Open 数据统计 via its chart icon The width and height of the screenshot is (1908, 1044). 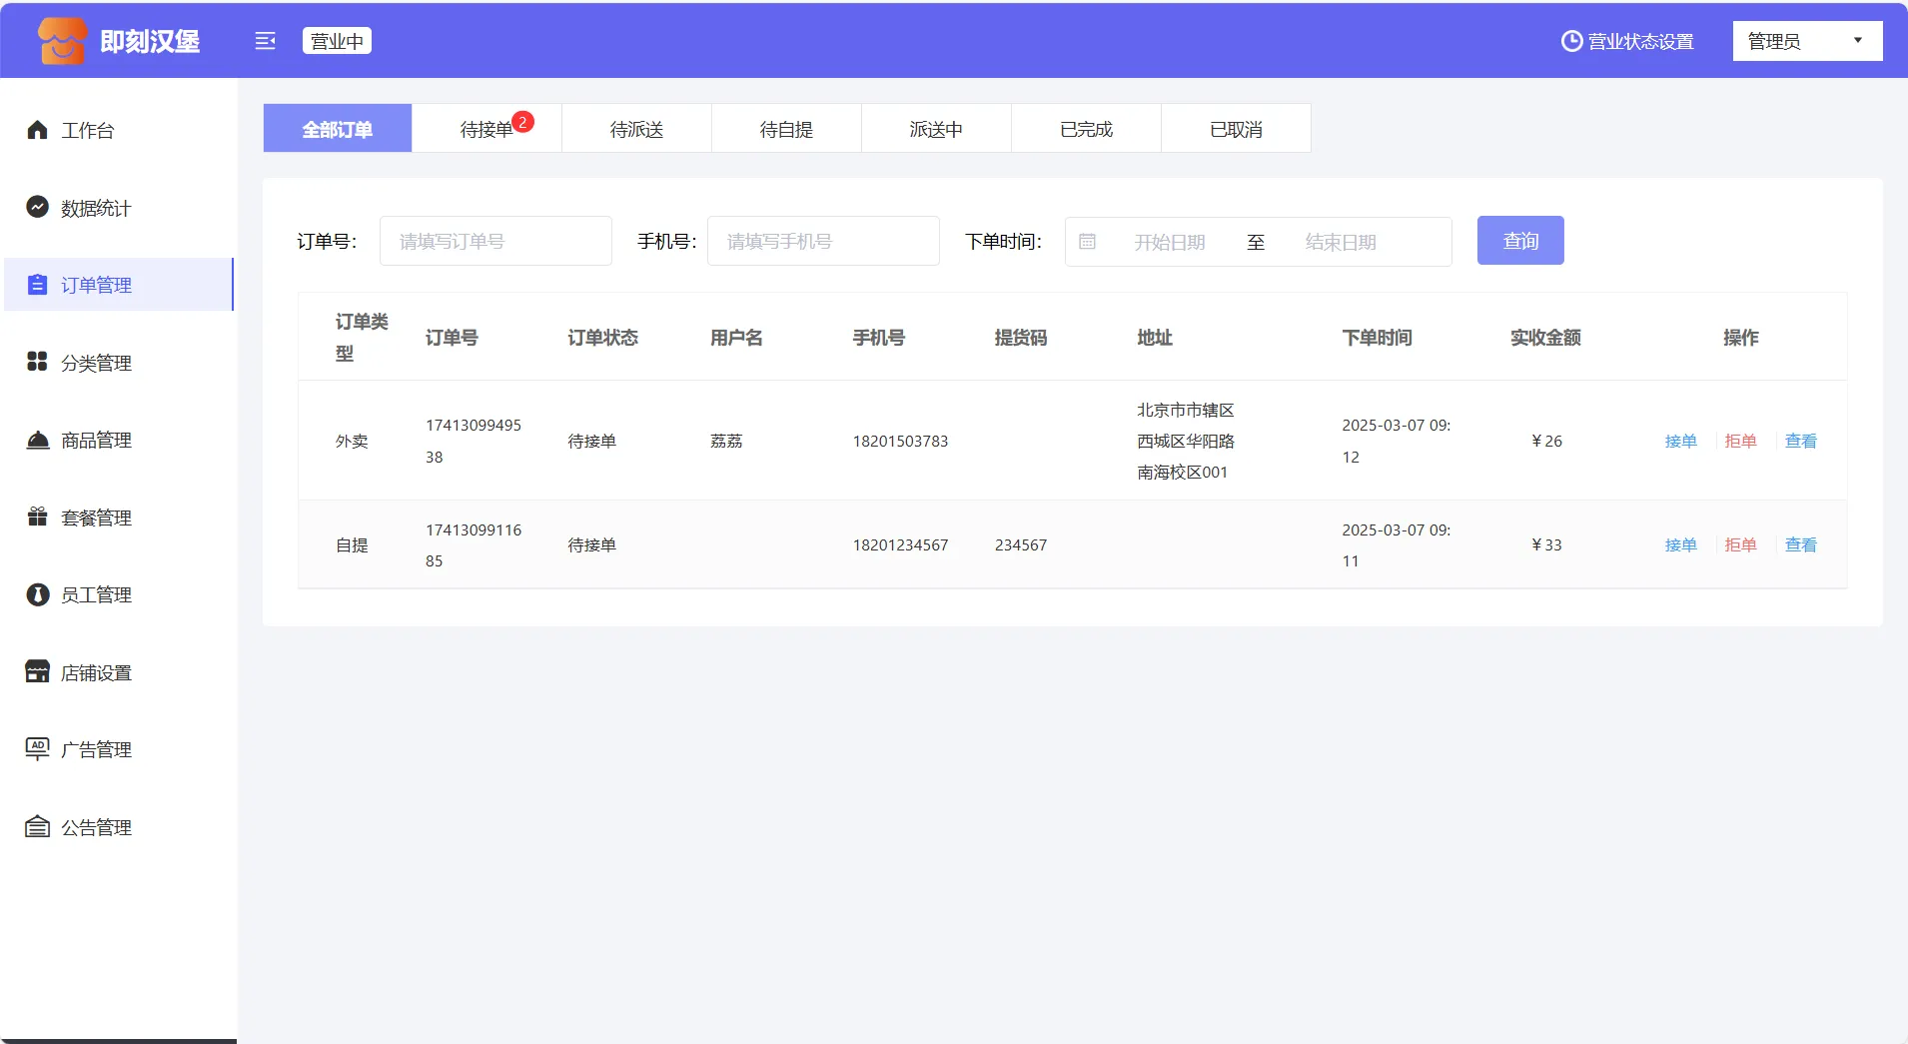point(37,207)
